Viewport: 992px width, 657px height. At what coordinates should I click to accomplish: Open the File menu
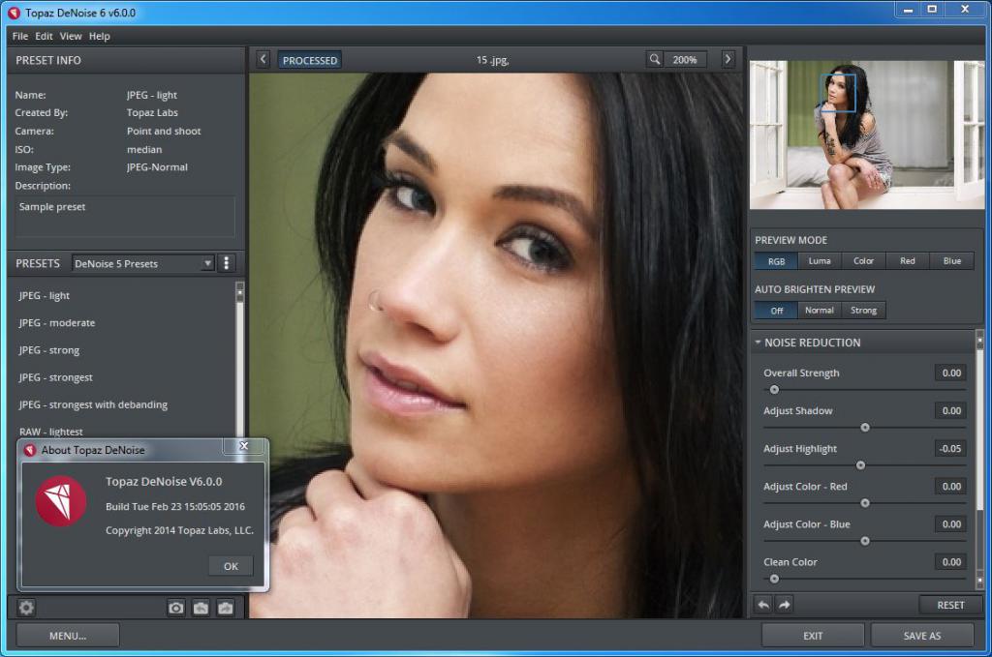[20, 36]
